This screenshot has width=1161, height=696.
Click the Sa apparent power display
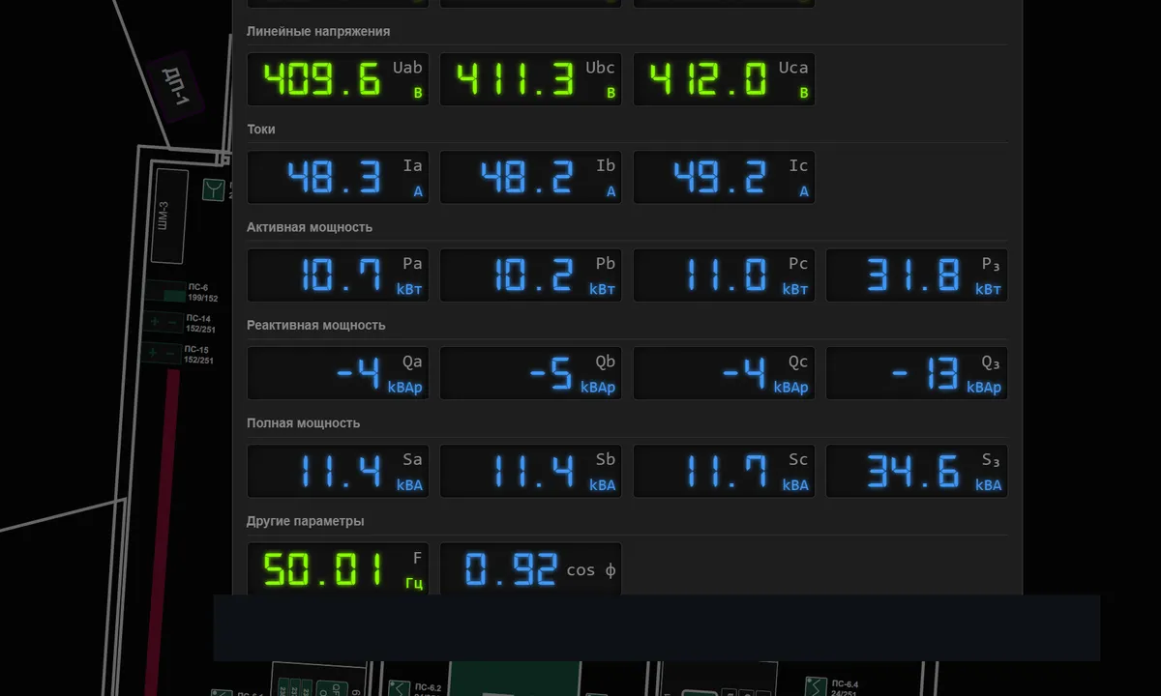point(338,471)
